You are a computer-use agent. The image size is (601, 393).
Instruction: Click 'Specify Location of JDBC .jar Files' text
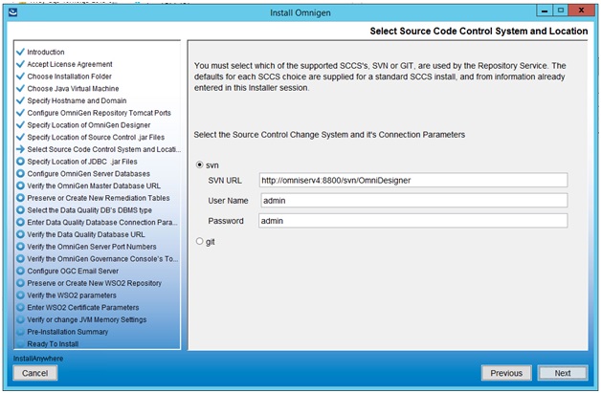point(82,162)
